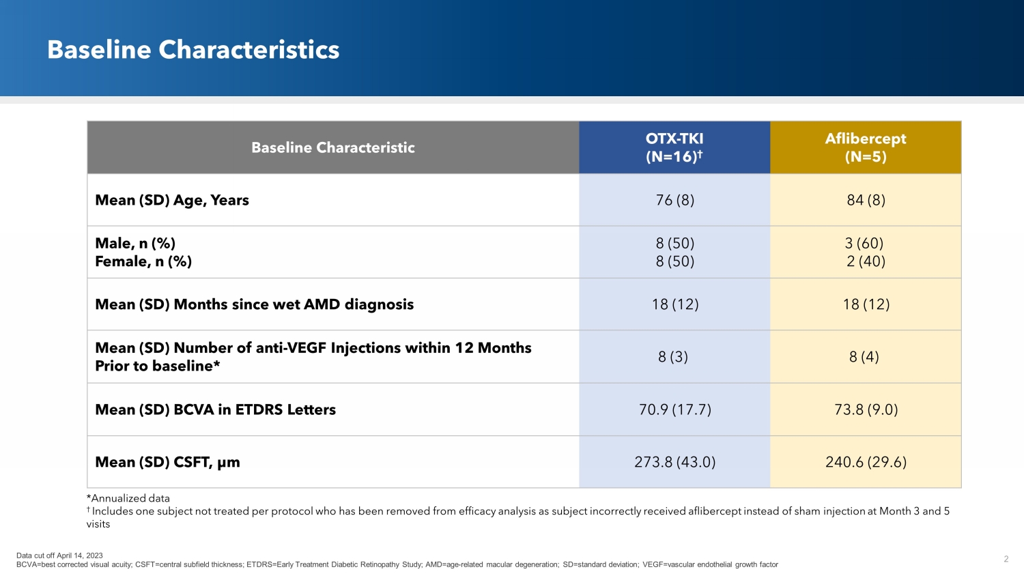Screen dimensions: 1024x576
Task: Click the Aflibercept male count 3 (60)
Action: 864,244
